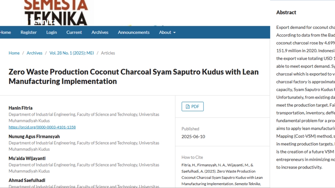Screen dimensions: 335x188
Task: Click author name Mu'alda Wijayanti
Action: (27, 158)
